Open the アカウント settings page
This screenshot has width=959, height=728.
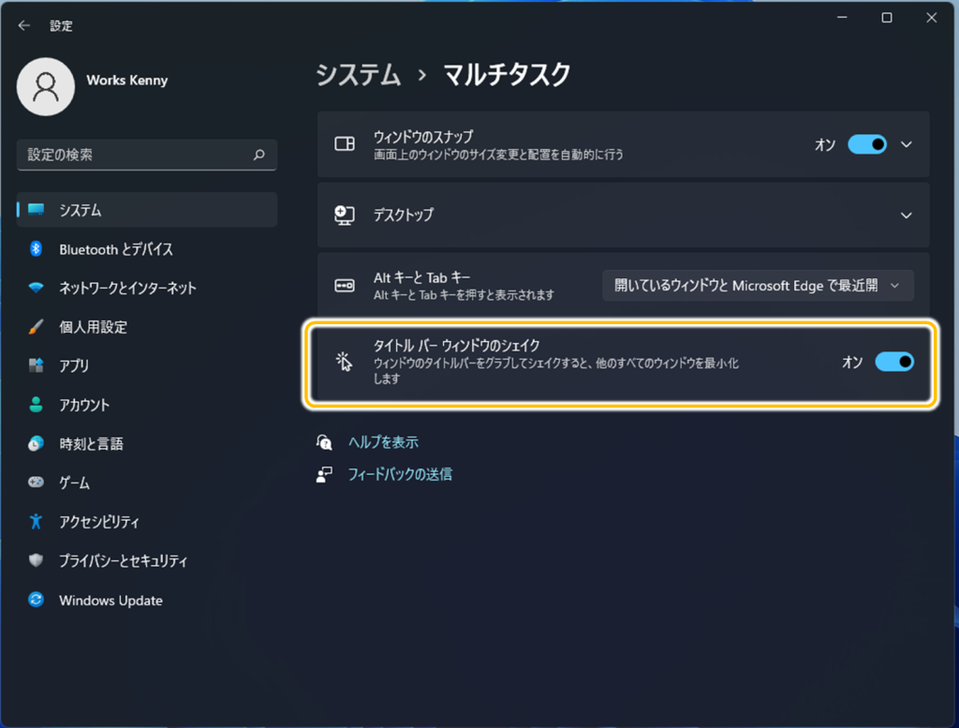(x=84, y=405)
